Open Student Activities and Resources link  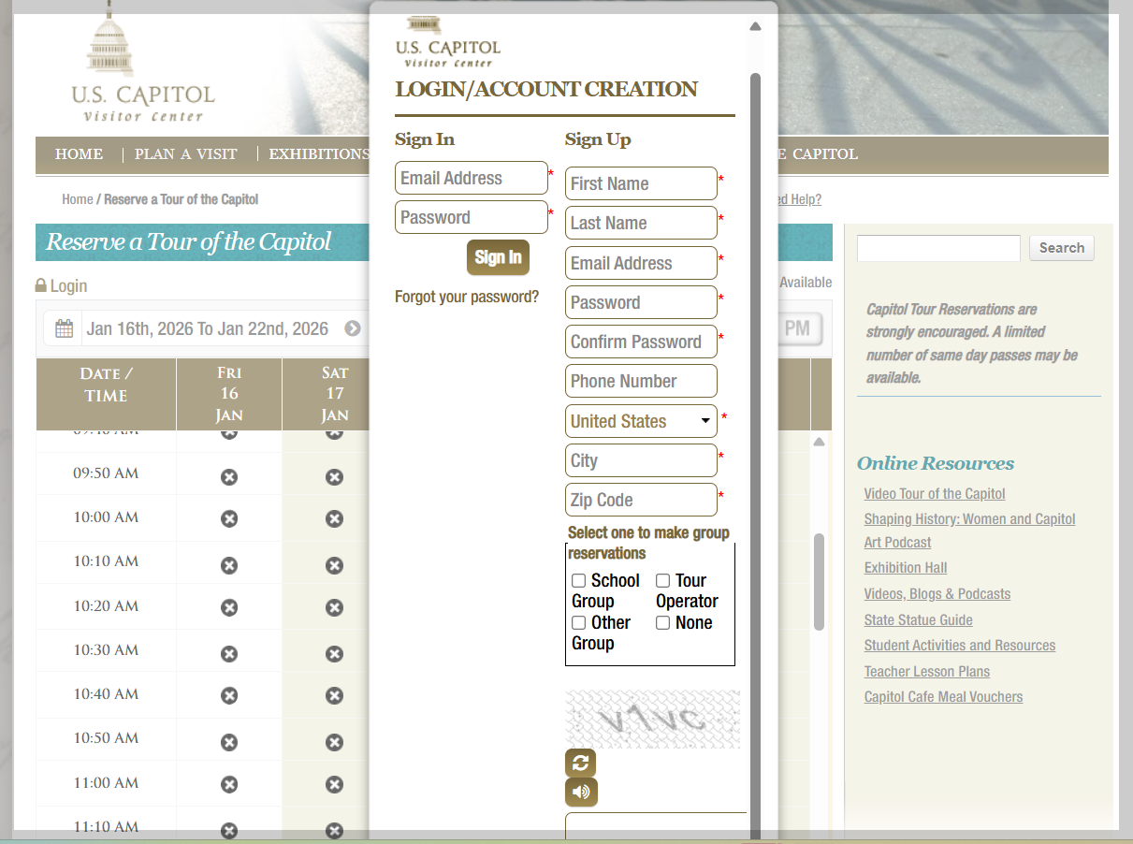click(x=960, y=646)
